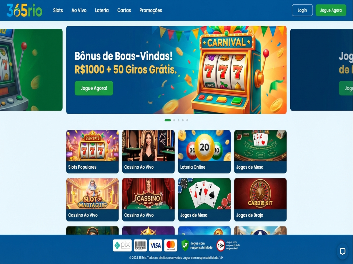Viewport: 353px width, 264px height.
Task: Open the live chat bubble icon
Action: (x=342, y=251)
